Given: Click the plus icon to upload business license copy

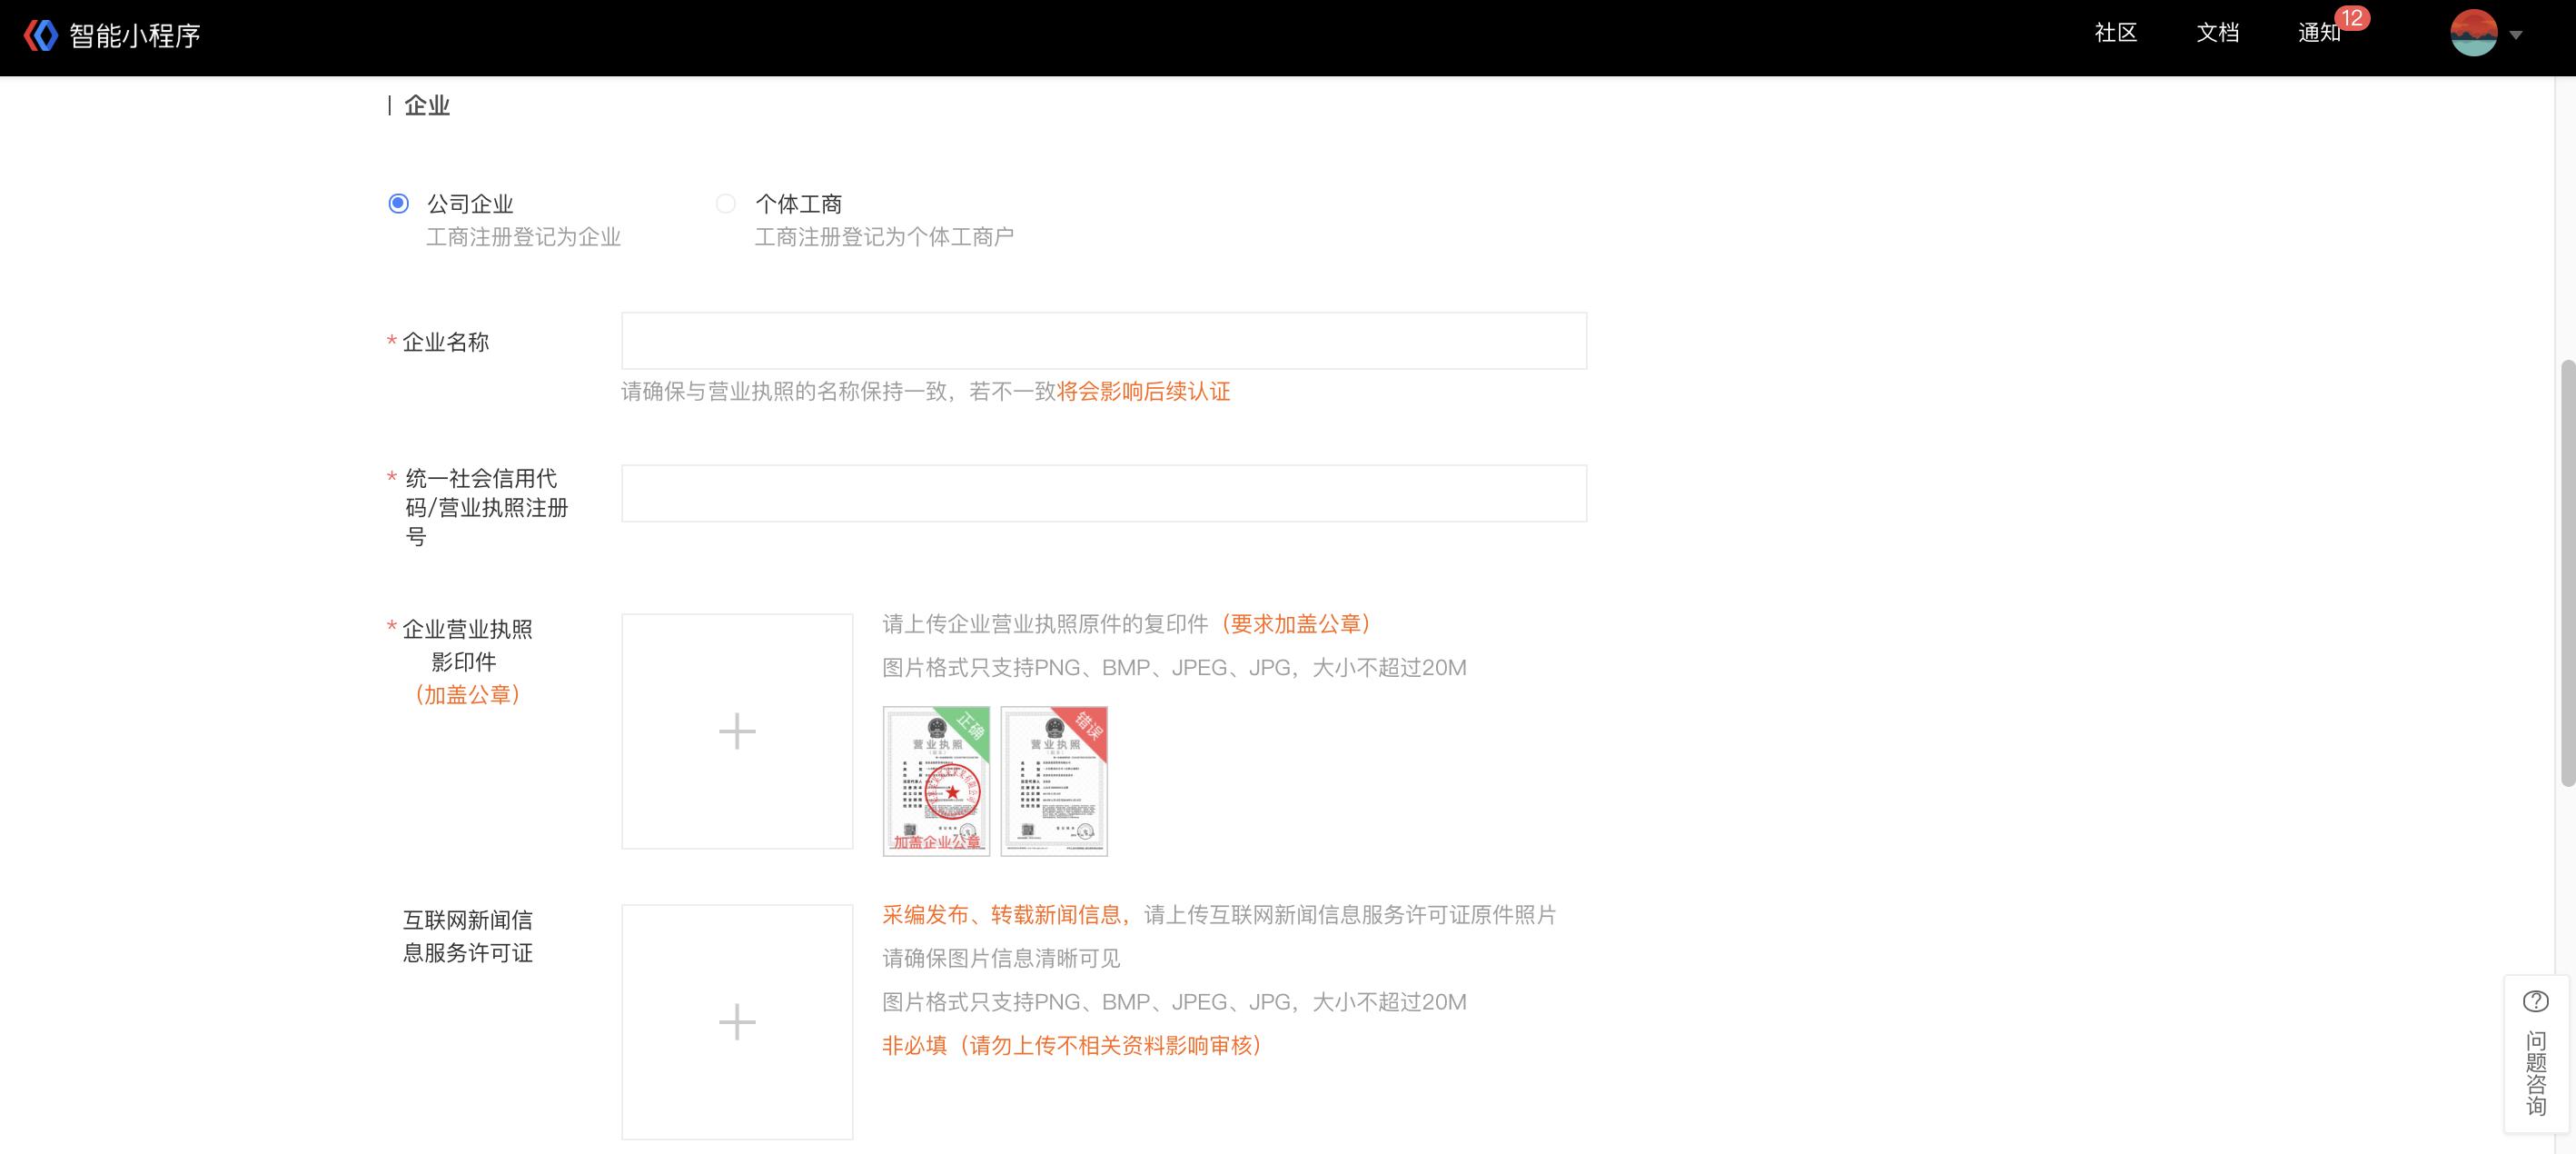Looking at the screenshot, I should pos(736,731).
